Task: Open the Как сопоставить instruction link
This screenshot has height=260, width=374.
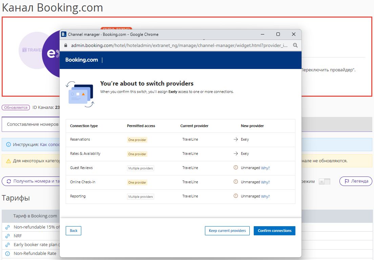Action: click(50, 144)
